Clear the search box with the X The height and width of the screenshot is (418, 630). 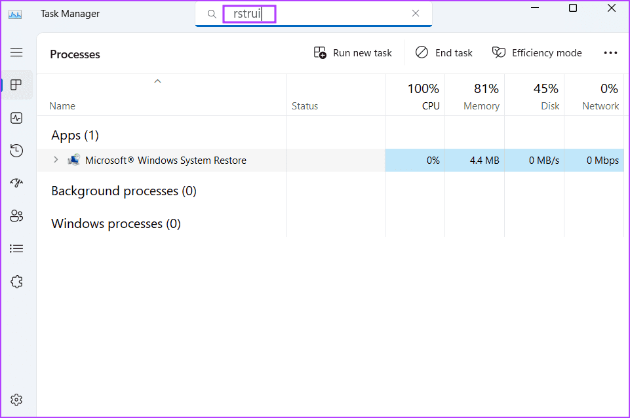point(416,13)
